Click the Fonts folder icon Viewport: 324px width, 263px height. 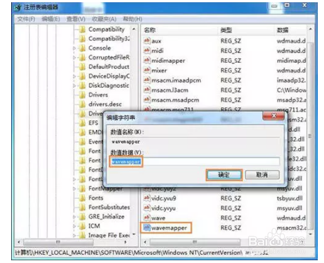(x=82, y=198)
